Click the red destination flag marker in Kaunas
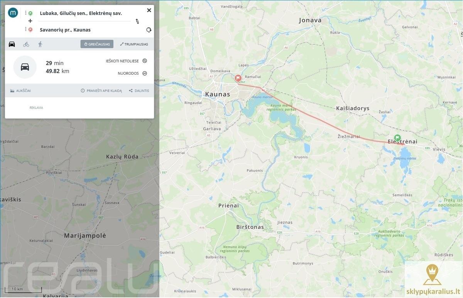The width and height of the screenshot is (463, 298). (238, 78)
